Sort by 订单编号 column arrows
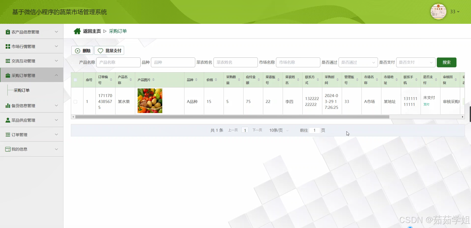The width and height of the screenshot is (471, 228). 111,80
